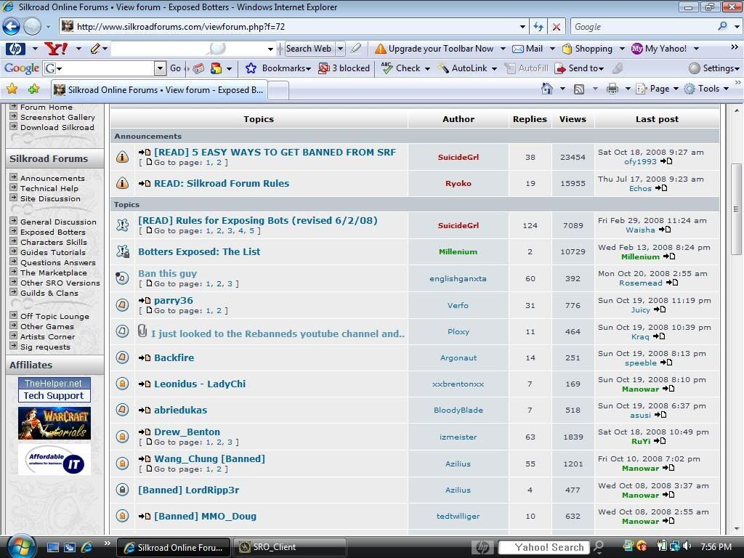
Task: Open READ: Silkroad Forum Rules topic
Action: [222, 183]
